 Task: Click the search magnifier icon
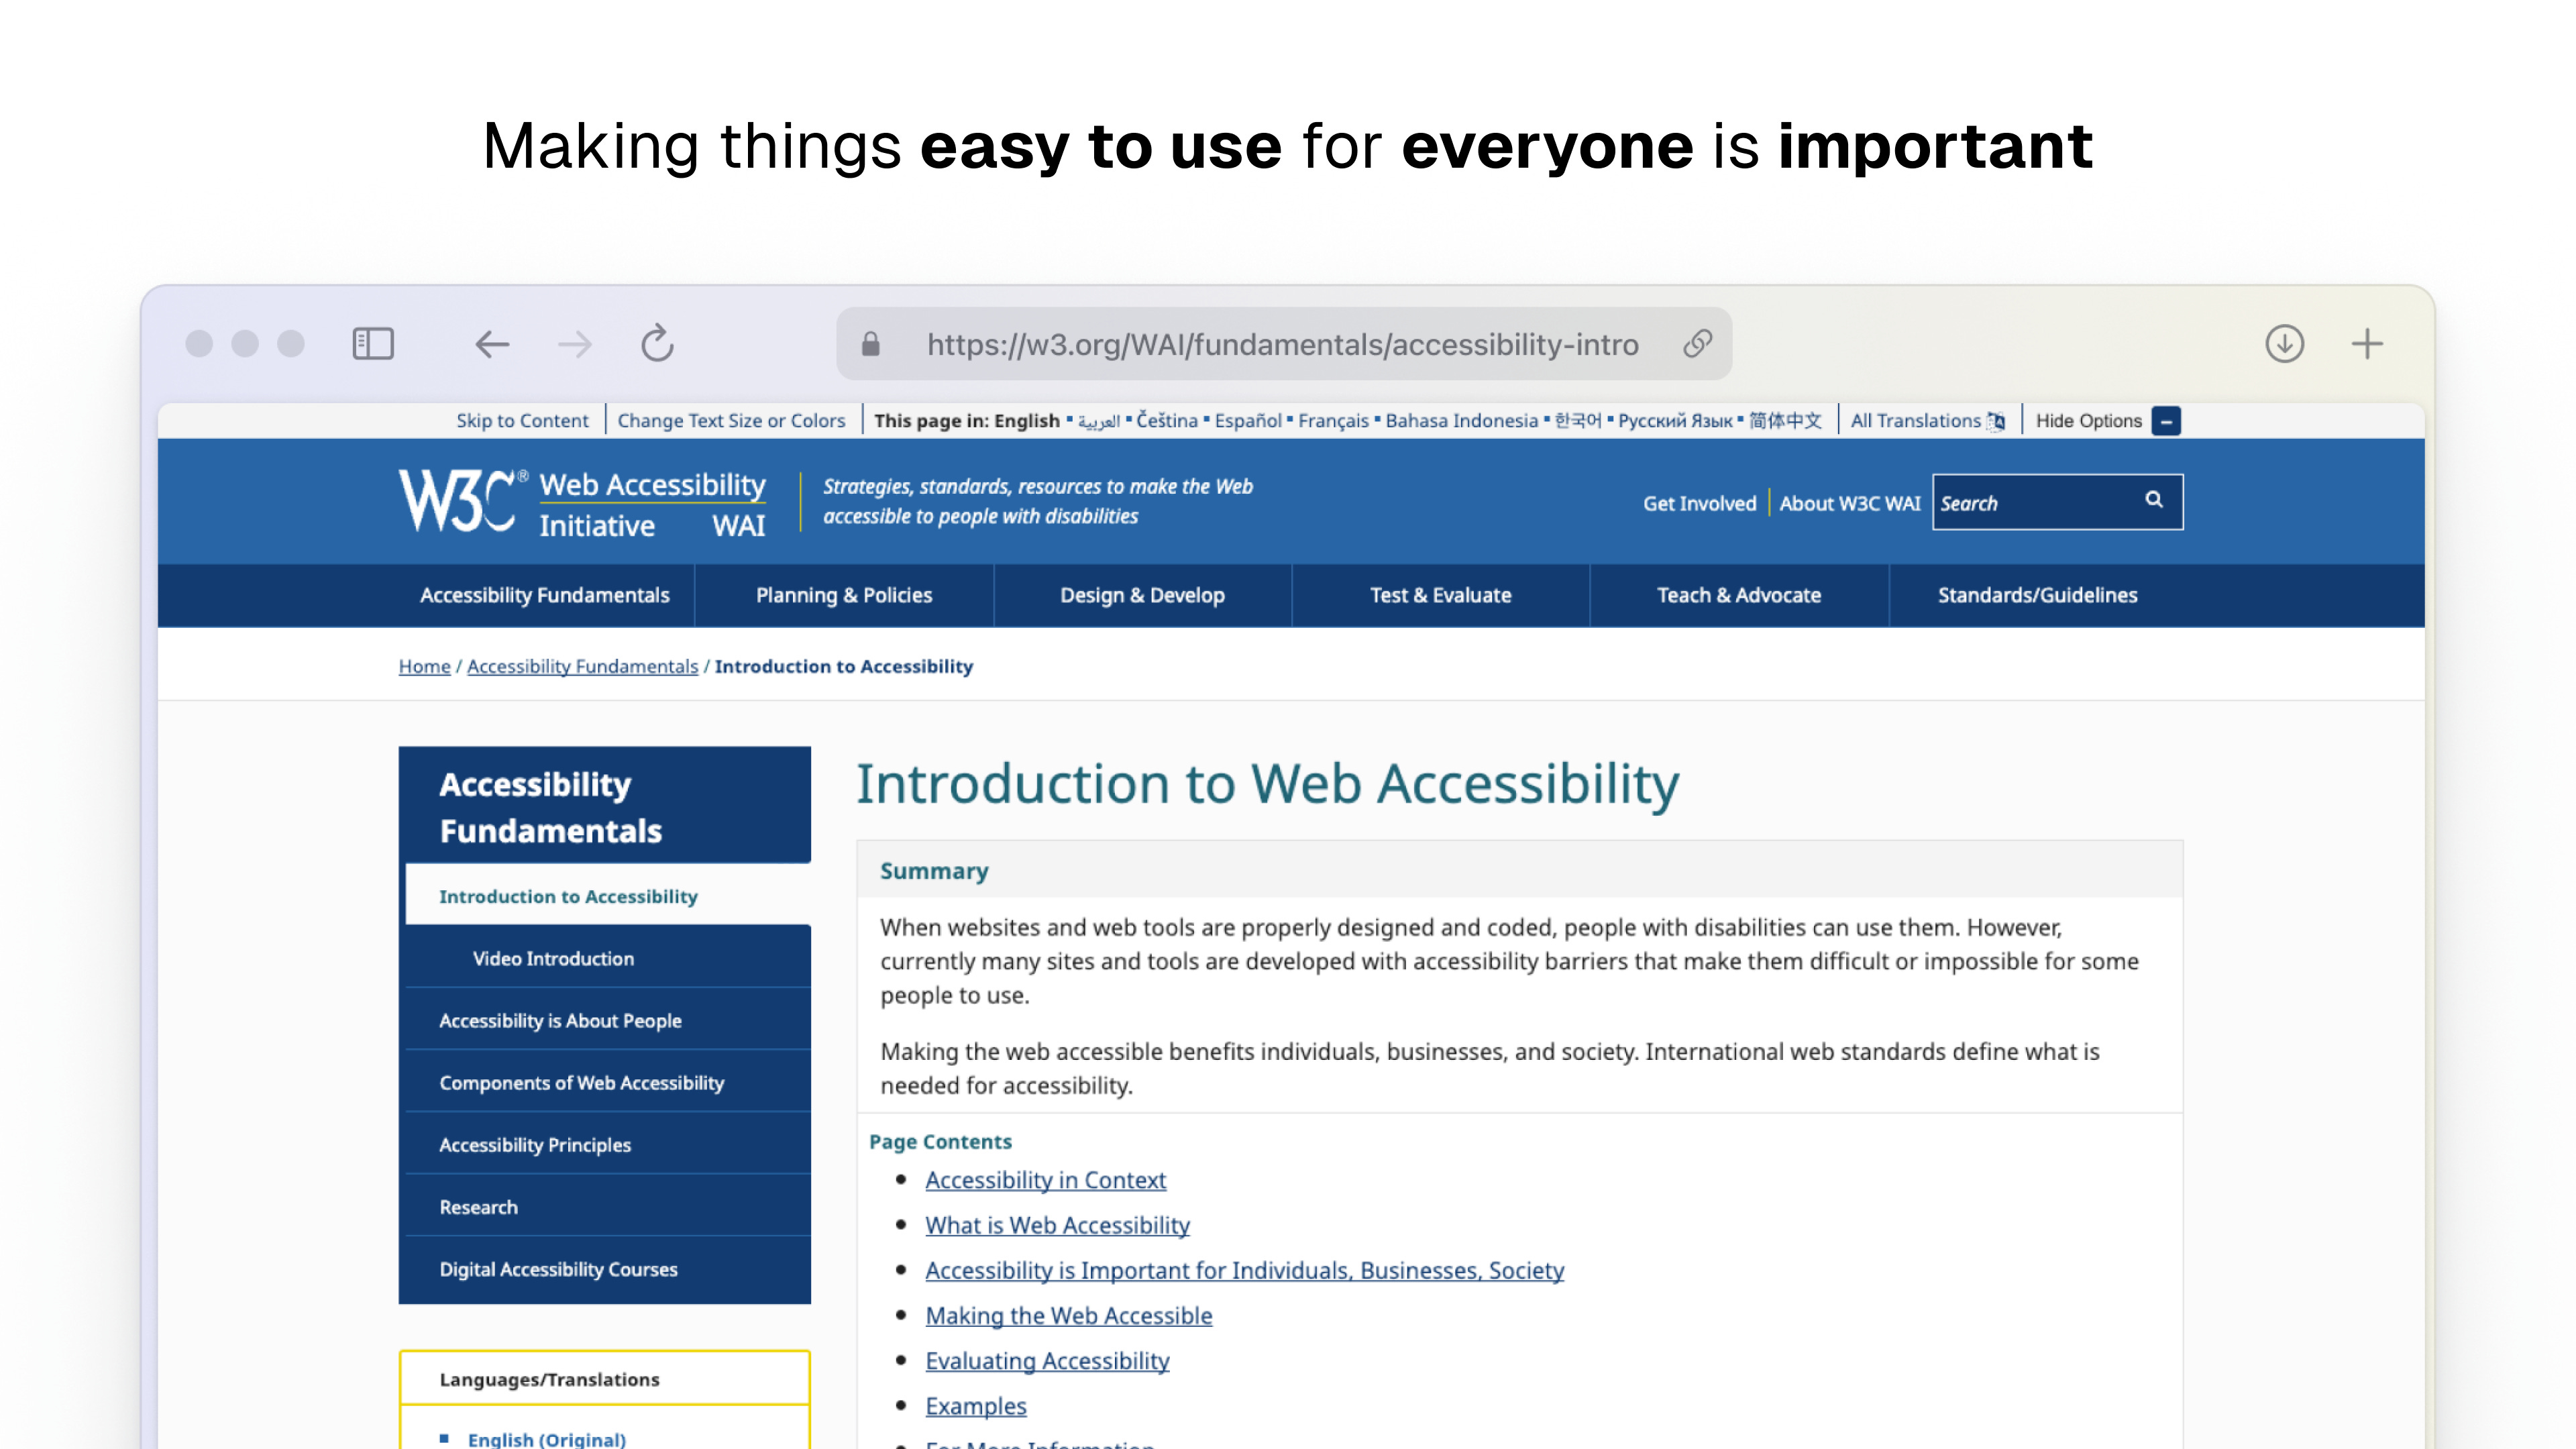[2154, 500]
